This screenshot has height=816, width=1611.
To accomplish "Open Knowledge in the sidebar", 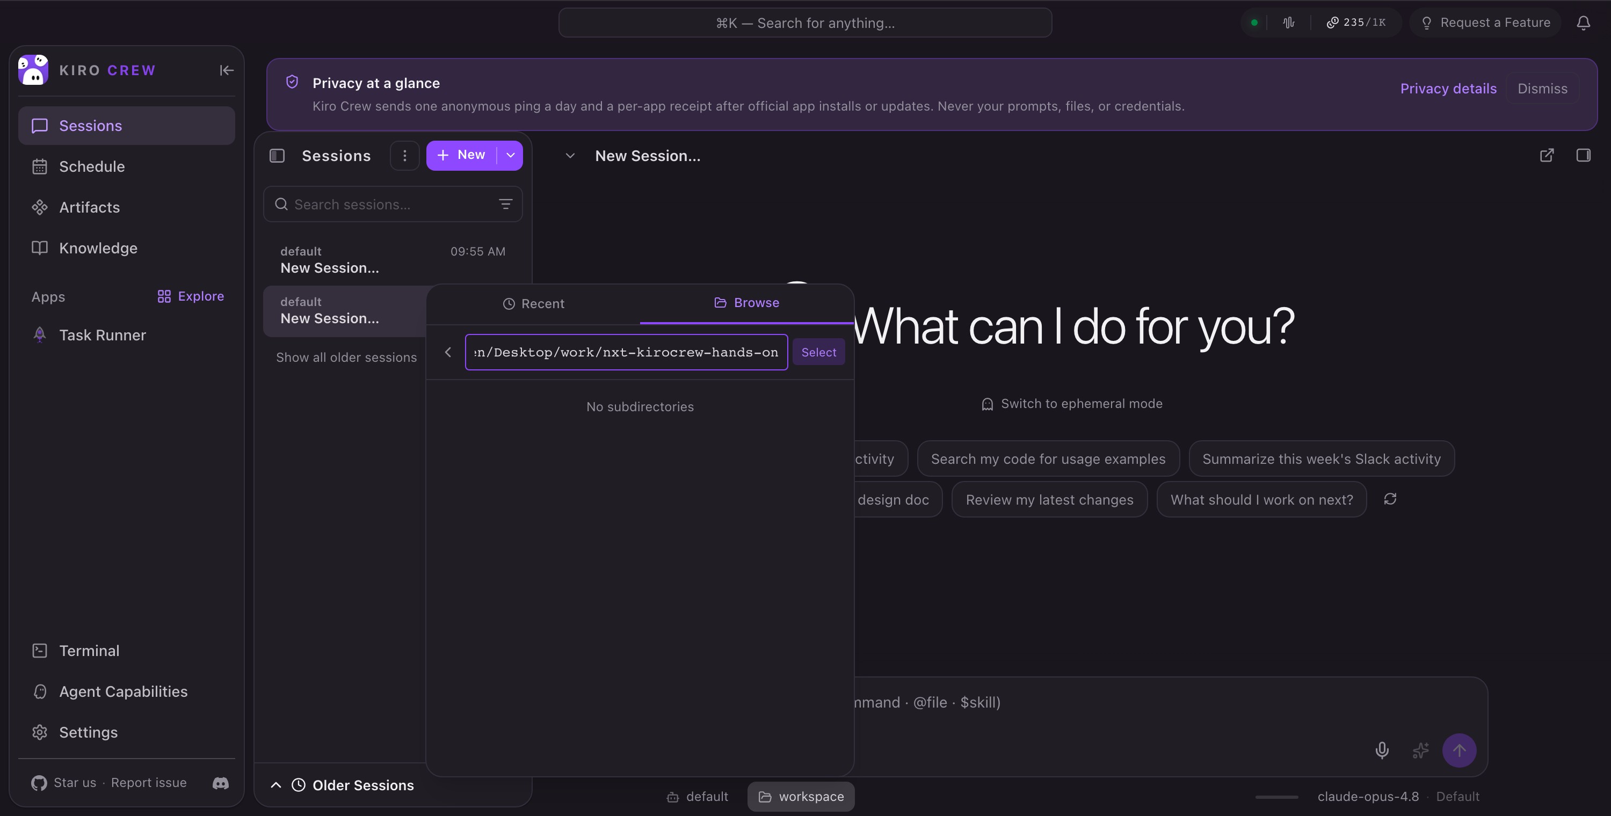I will click(126, 248).
